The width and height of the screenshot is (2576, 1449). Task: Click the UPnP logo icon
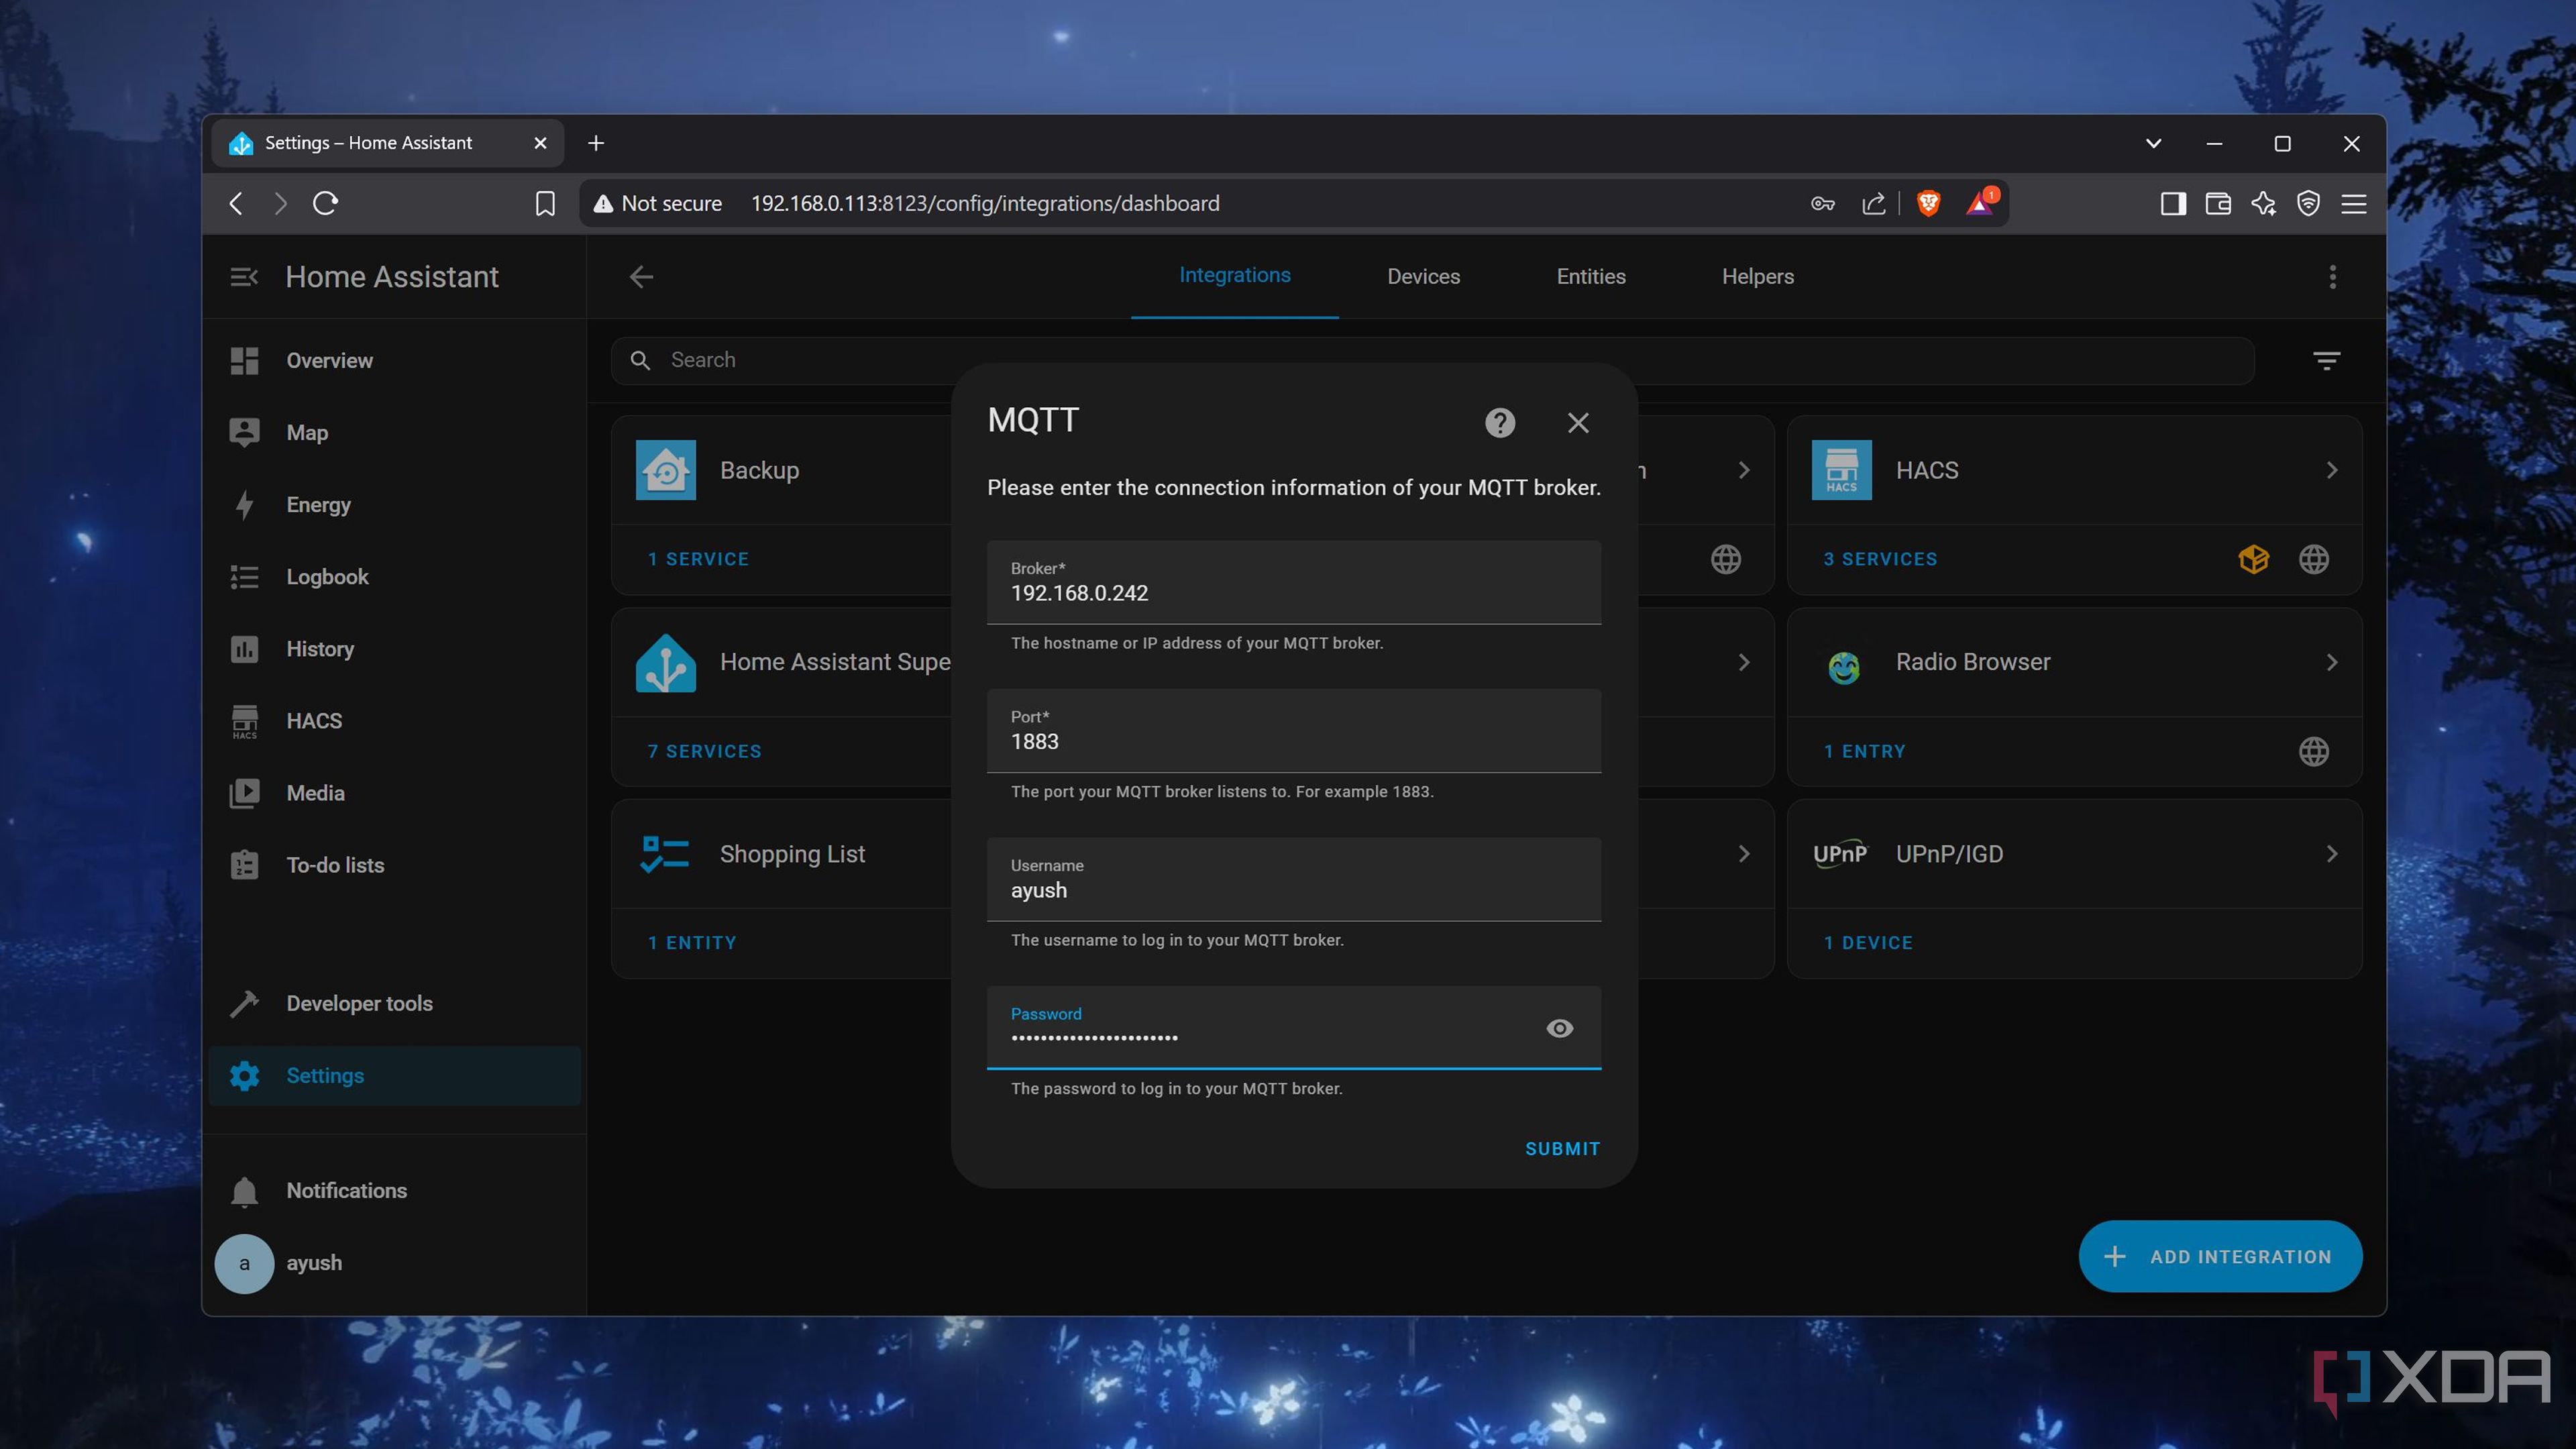pos(1840,854)
